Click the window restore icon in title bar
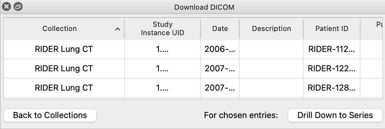Viewport: 385px width, 129px height. click(18, 7)
